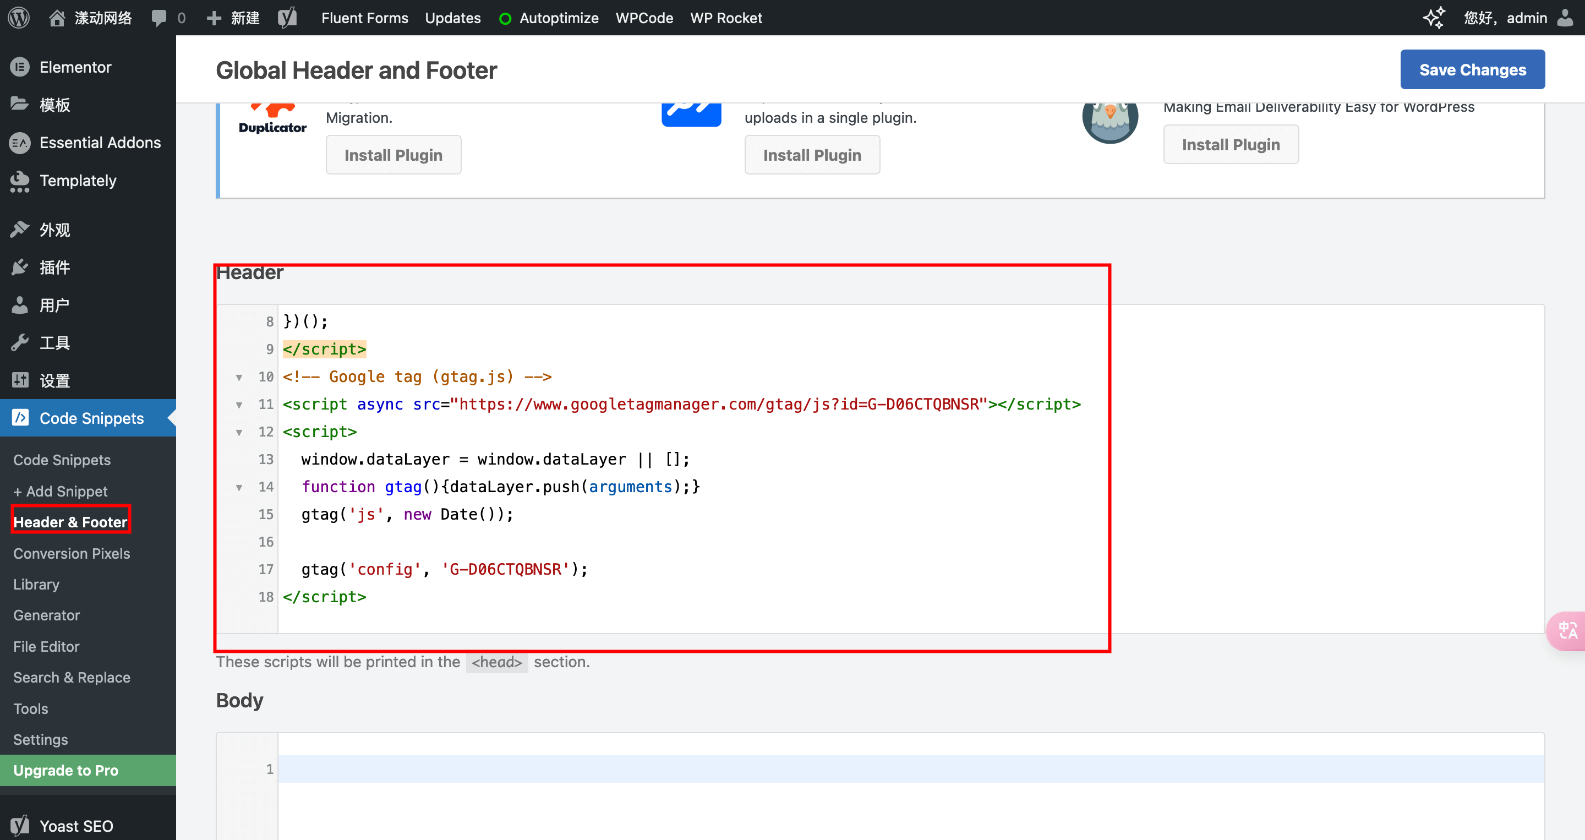This screenshot has height=840, width=1585.
Task: Click the 工具 wrench icon
Action: click(20, 343)
